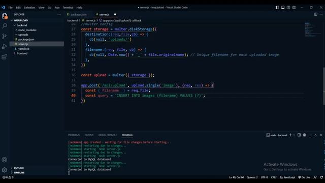Expand the frontend folder
The image size is (325, 183).
coord(37,53)
